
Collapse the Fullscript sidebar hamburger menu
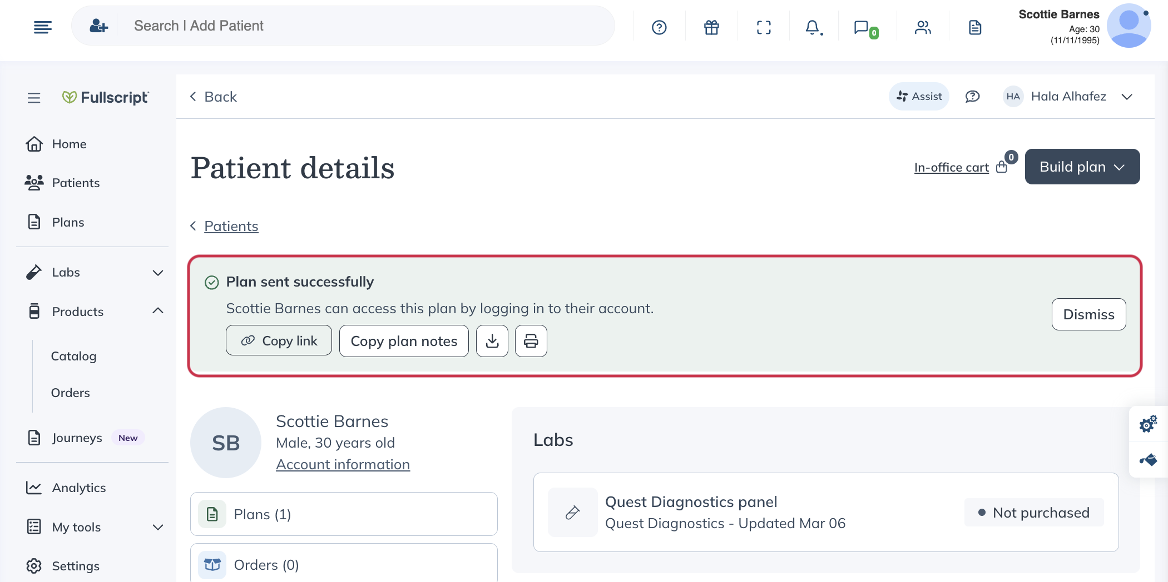coord(34,98)
